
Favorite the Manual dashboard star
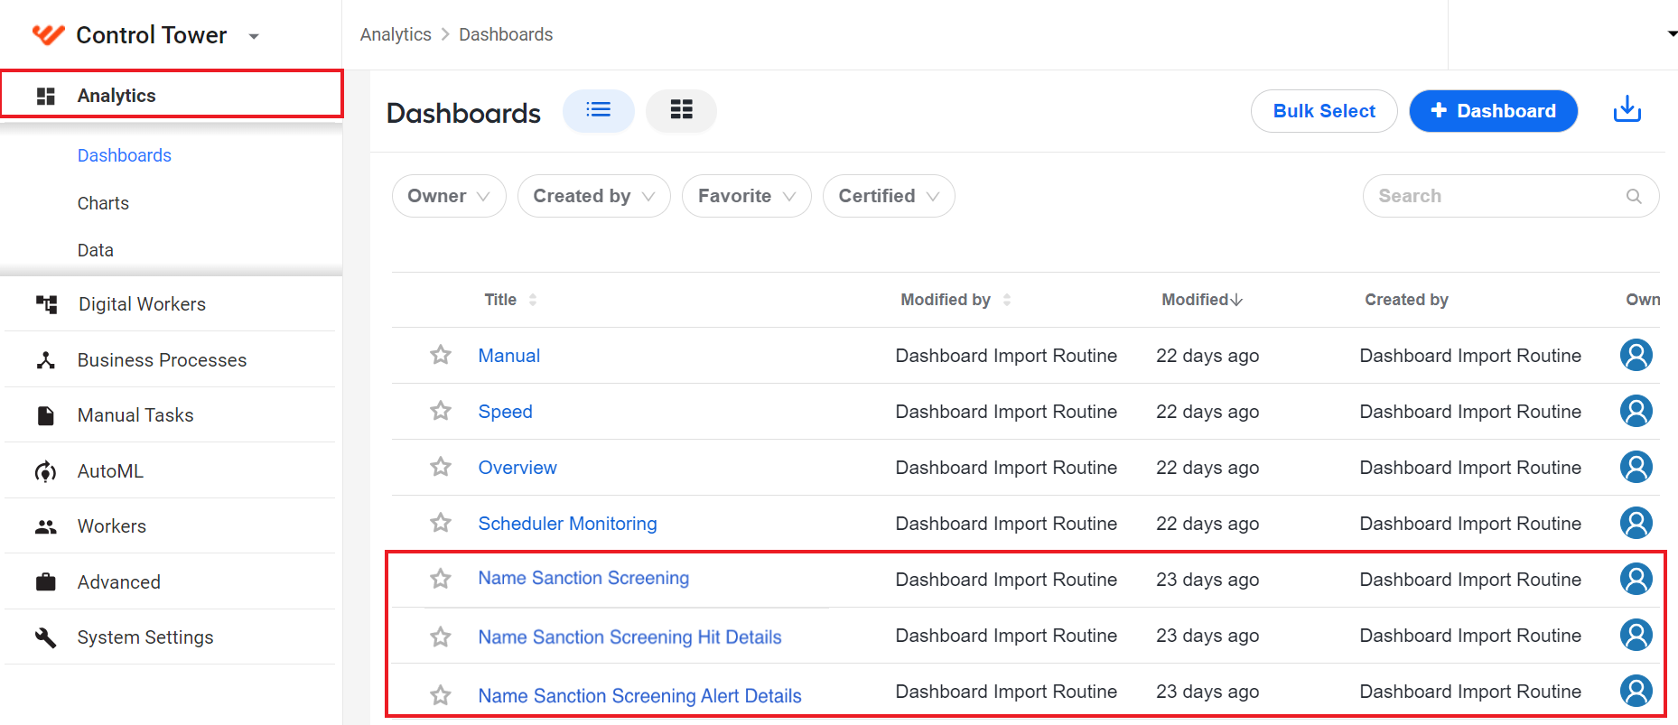[x=441, y=355]
